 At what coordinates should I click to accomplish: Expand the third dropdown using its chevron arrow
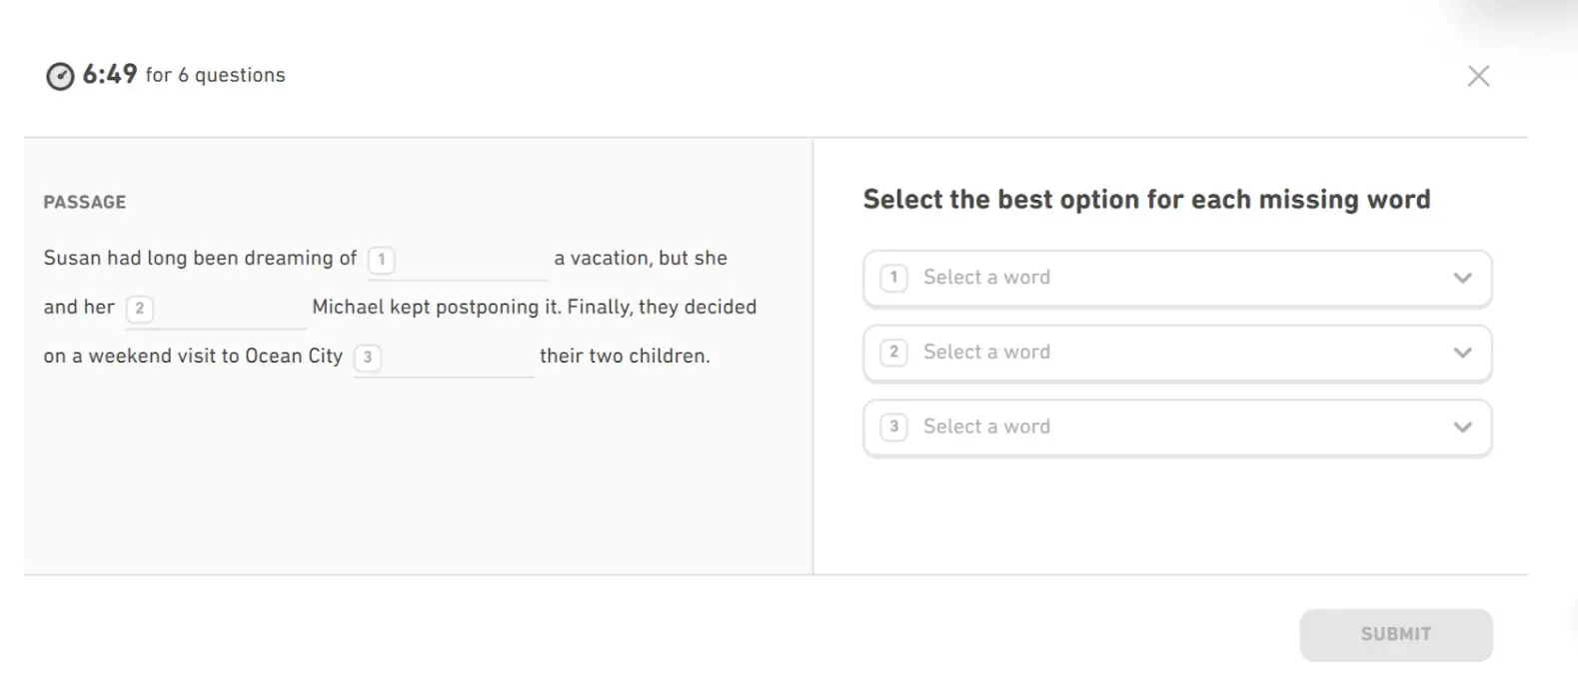tap(1462, 427)
